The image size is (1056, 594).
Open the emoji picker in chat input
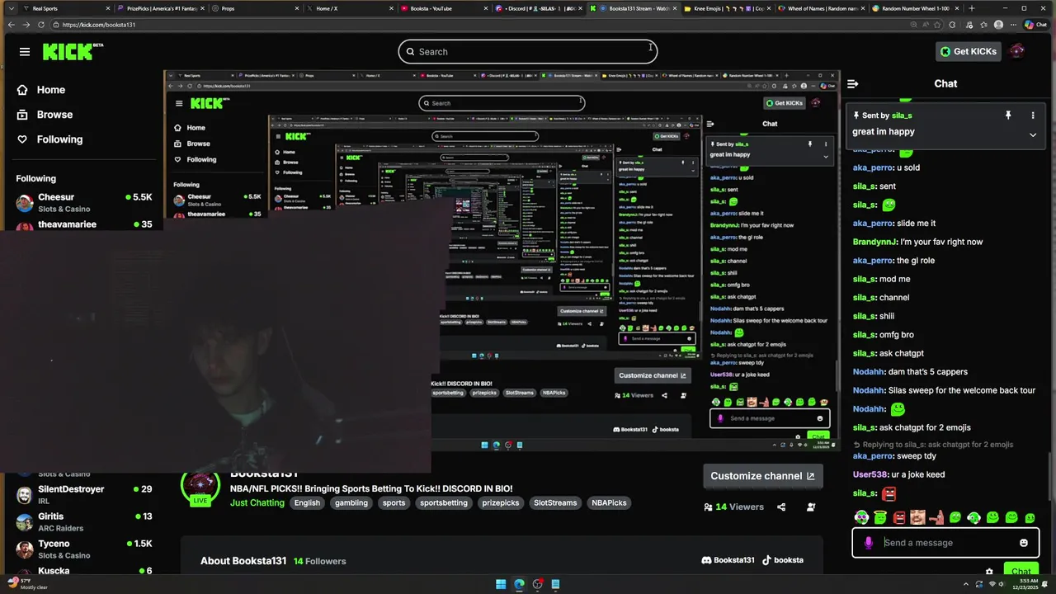(1024, 543)
